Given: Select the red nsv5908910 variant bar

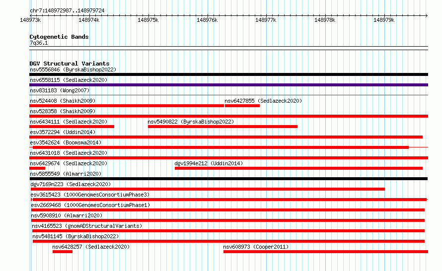Looking at the screenshot, I should coord(228,220).
